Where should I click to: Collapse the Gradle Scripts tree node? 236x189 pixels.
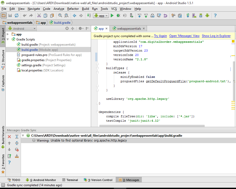[x=8, y=39]
